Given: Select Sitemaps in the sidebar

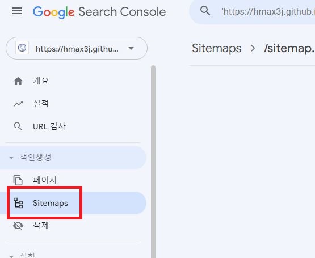Looking at the screenshot, I should click(x=51, y=203).
